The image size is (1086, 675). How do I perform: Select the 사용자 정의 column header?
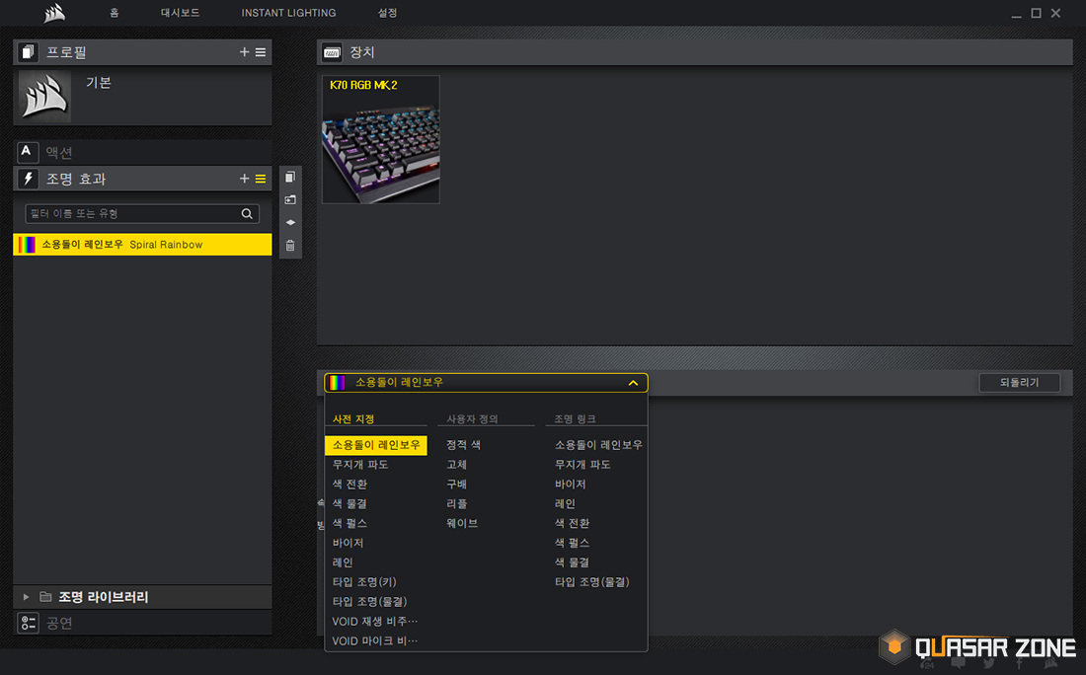472,418
